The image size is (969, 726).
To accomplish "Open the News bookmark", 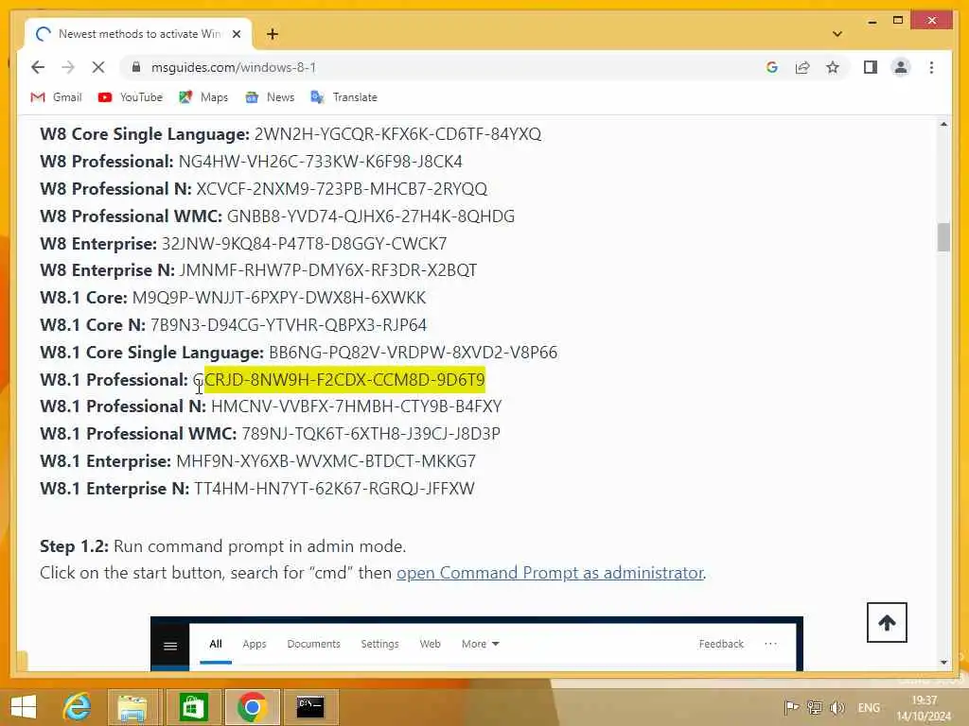I will coord(270,97).
